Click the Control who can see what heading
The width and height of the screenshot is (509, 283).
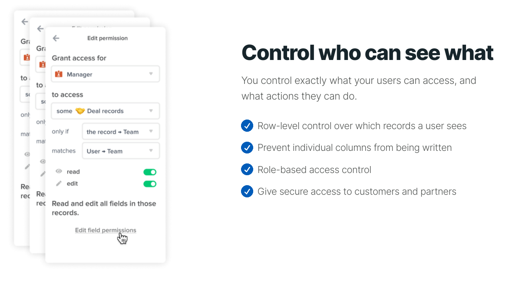pos(367,53)
